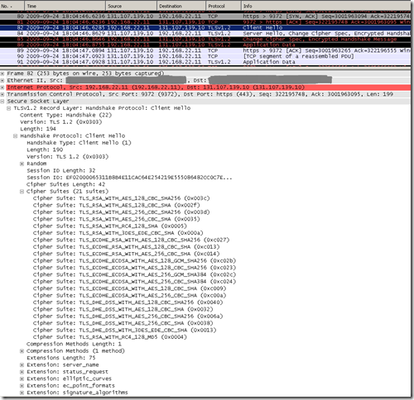Viewport: 414px width, 400px height.
Task: Select cipher suite ECDHE_ECDSA AES_128_CBC_SHA (0xc009)
Action: (130, 288)
